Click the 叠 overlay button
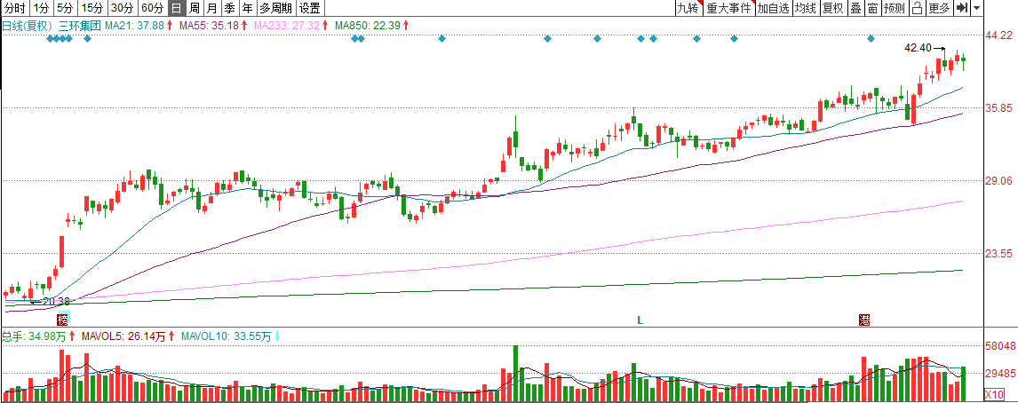1018x403 pixels. [x=855, y=9]
